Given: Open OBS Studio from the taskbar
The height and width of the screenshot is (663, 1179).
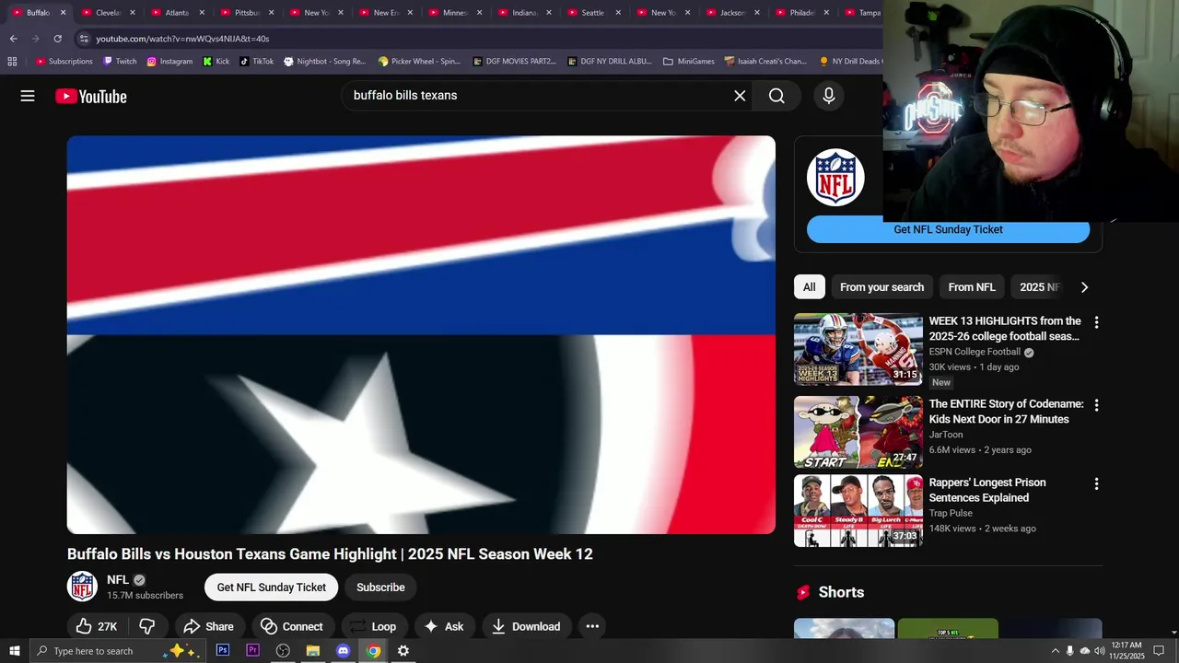Looking at the screenshot, I should [283, 650].
